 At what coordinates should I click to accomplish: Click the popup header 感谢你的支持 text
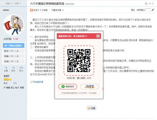[x=73, y=36]
